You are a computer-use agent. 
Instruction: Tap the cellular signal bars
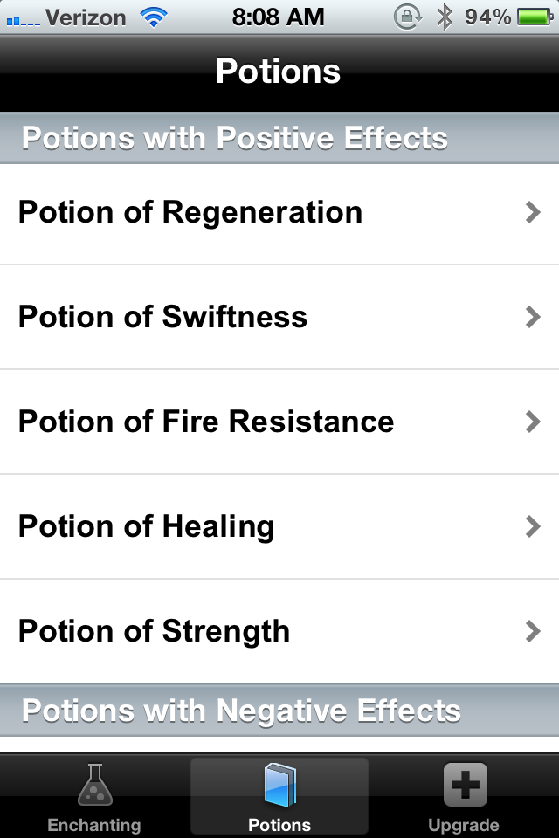(21, 18)
